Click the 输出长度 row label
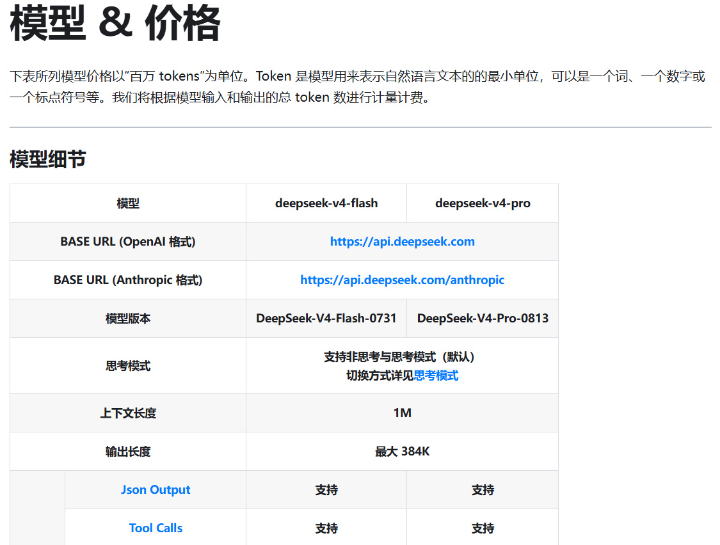The height and width of the screenshot is (545, 720). click(x=128, y=452)
